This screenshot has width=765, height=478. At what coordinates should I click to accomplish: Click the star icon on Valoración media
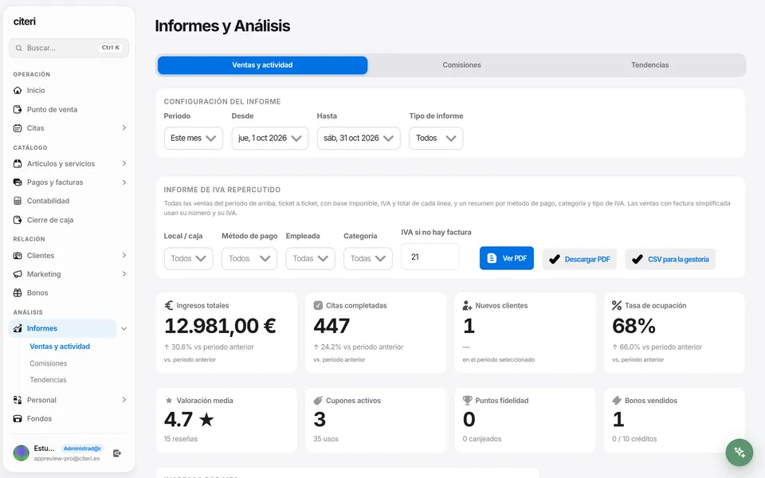pyautogui.click(x=169, y=401)
